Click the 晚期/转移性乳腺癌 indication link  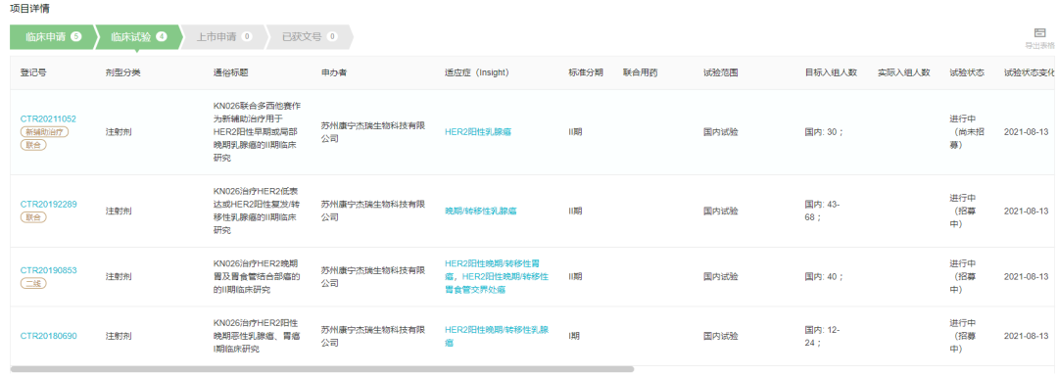point(480,211)
